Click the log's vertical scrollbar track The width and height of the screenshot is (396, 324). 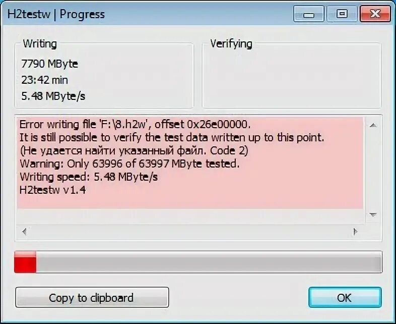(x=373, y=170)
